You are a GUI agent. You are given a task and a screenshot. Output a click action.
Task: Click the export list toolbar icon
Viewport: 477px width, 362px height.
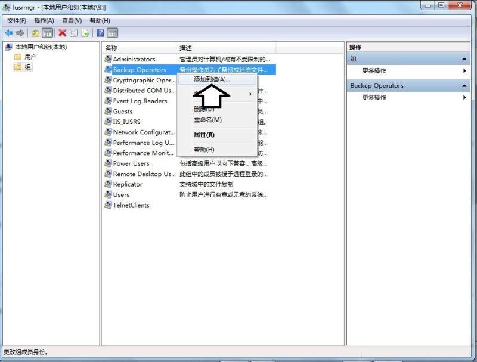(x=84, y=32)
